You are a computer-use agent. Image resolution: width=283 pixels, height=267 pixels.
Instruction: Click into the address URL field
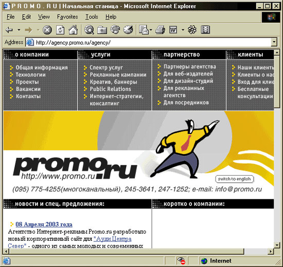151,42
